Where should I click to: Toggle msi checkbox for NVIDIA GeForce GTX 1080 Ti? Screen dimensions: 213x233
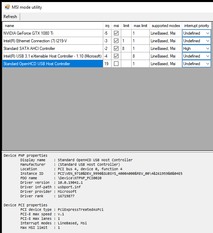pyautogui.click(x=116, y=33)
